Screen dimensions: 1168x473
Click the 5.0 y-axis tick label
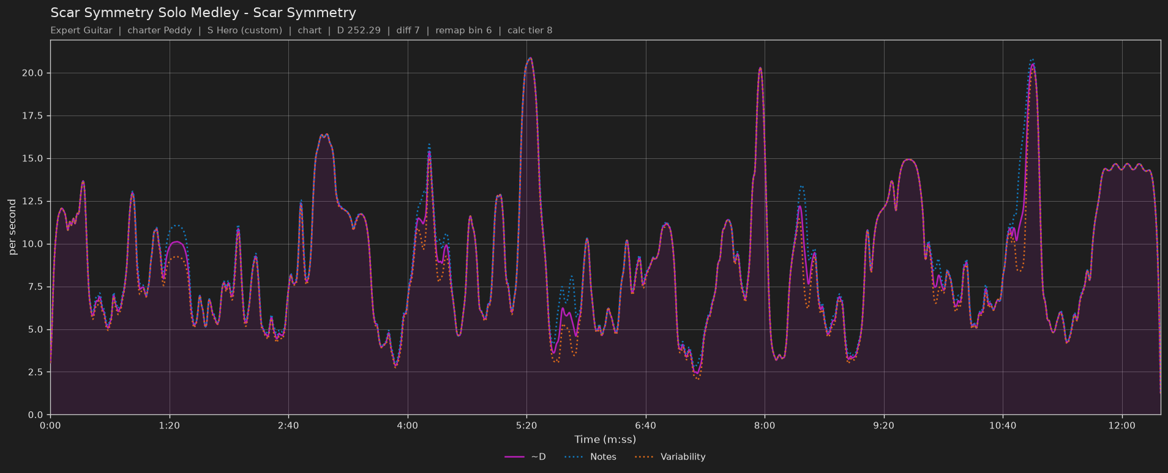[36, 329]
